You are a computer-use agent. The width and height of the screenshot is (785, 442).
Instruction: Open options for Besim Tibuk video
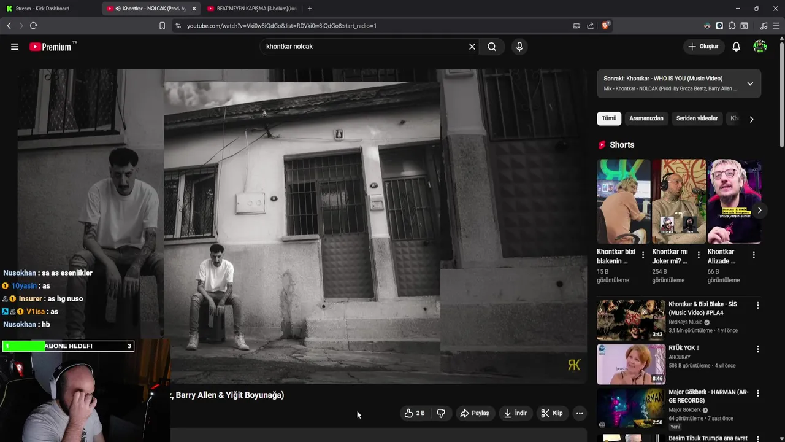click(757, 438)
